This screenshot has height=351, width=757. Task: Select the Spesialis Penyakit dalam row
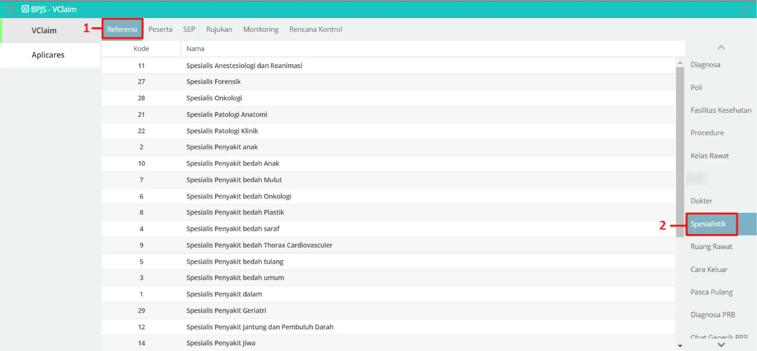pyautogui.click(x=389, y=294)
